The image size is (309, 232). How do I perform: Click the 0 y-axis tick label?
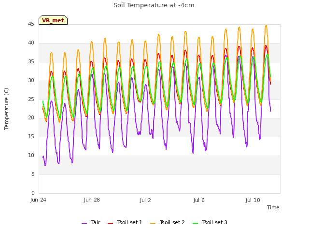pyautogui.click(x=33, y=193)
